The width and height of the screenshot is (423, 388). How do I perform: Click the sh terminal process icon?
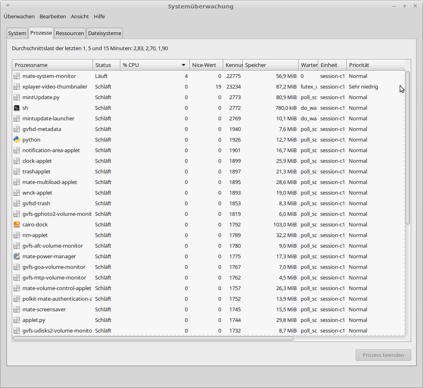(x=17, y=108)
